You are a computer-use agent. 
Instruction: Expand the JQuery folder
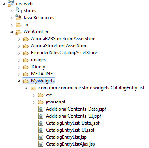[x=19, y=67]
